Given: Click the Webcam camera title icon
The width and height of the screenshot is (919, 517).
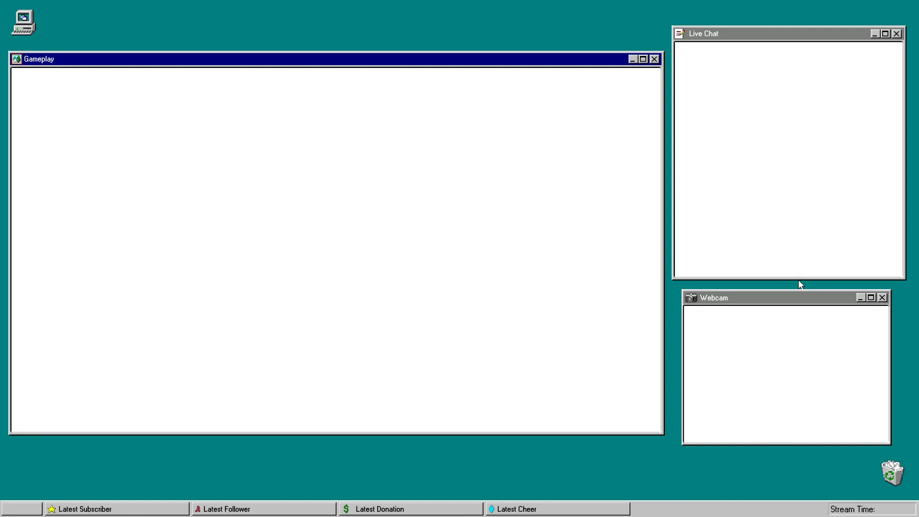Looking at the screenshot, I should 691,298.
